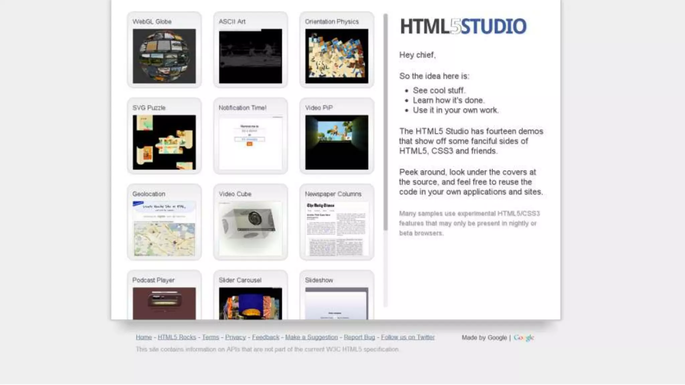The width and height of the screenshot is (685, 385).
Task: Open the ASCII Art demo thumbnail
Action: [250, 56]
